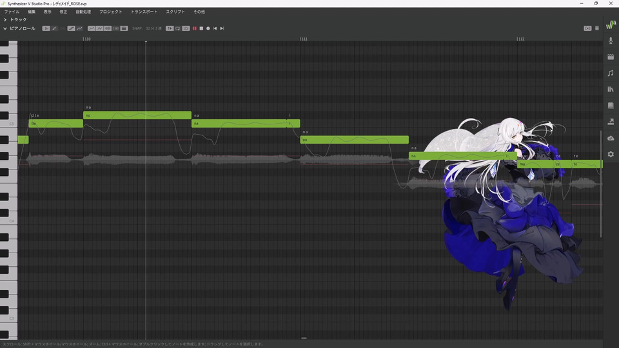The image size is (619, 348).
Task: Open the スクリプト menu
Action: tap(175, 12)
